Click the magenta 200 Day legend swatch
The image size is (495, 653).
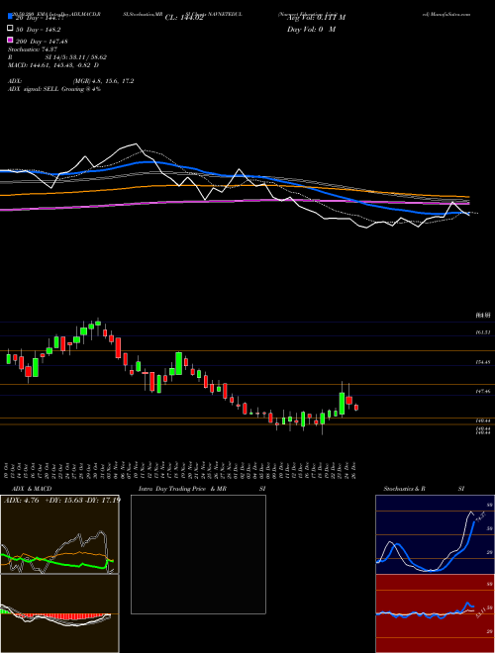point(11,40)
